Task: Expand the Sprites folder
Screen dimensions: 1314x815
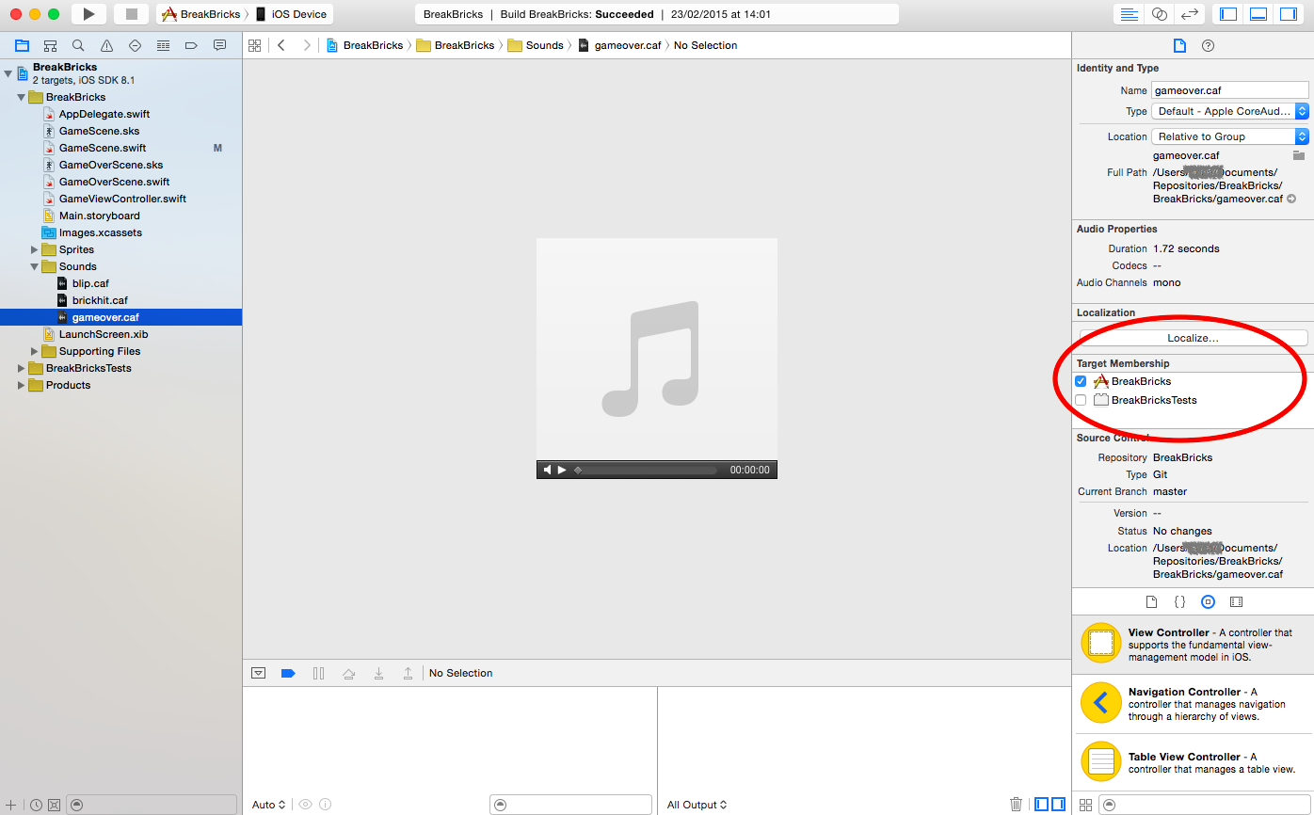Action: [x=35, y=249]
